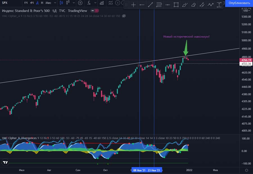Select the trend line drawing tool
Image resolution: width=253 pixels, height=174 pixels.
150,5
